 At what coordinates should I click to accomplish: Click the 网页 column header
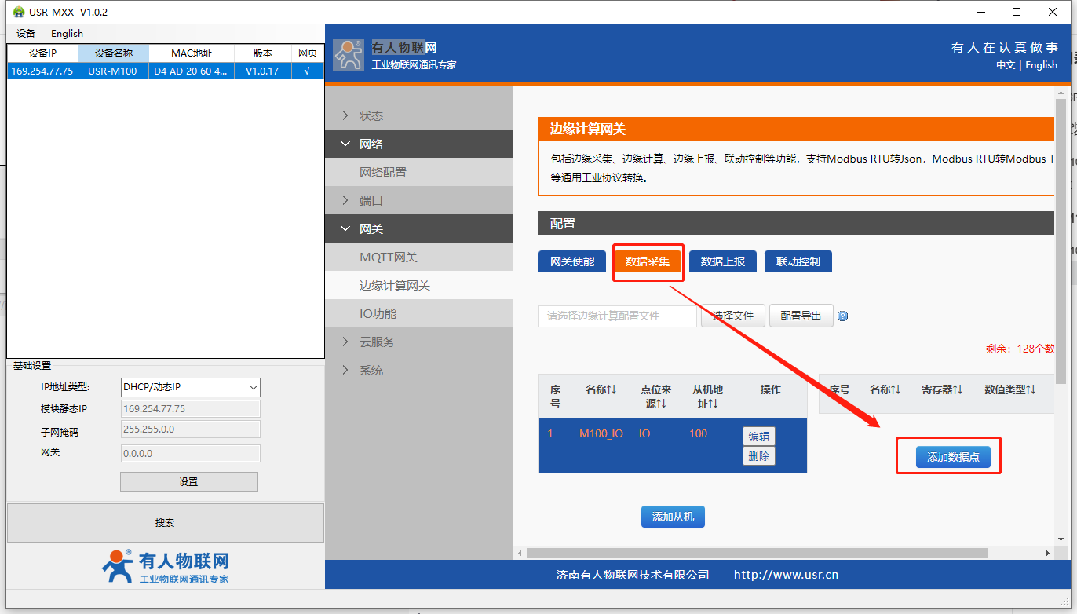pyautogui.click(x=308, y=53)
